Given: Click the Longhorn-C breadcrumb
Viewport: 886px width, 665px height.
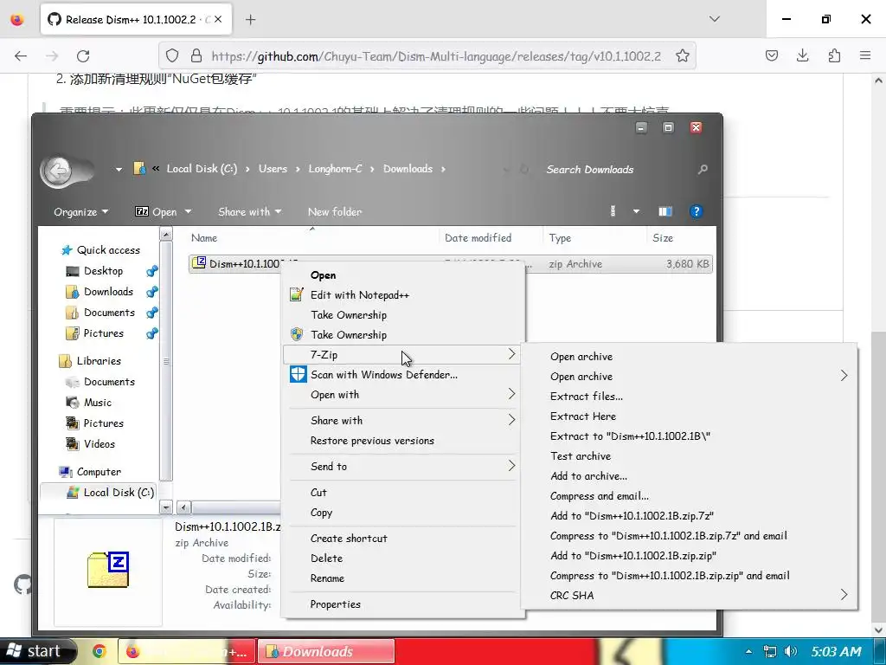Looking at the screenshot, I should coord(335,169).
